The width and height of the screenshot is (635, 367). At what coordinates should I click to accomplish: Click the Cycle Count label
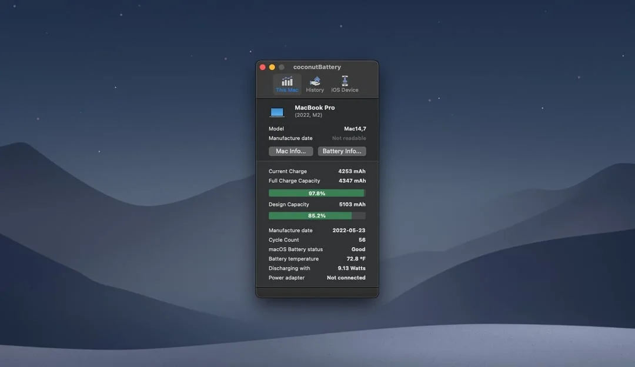coord(283,240)
